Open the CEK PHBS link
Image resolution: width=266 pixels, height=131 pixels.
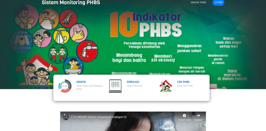pos(183,82)
